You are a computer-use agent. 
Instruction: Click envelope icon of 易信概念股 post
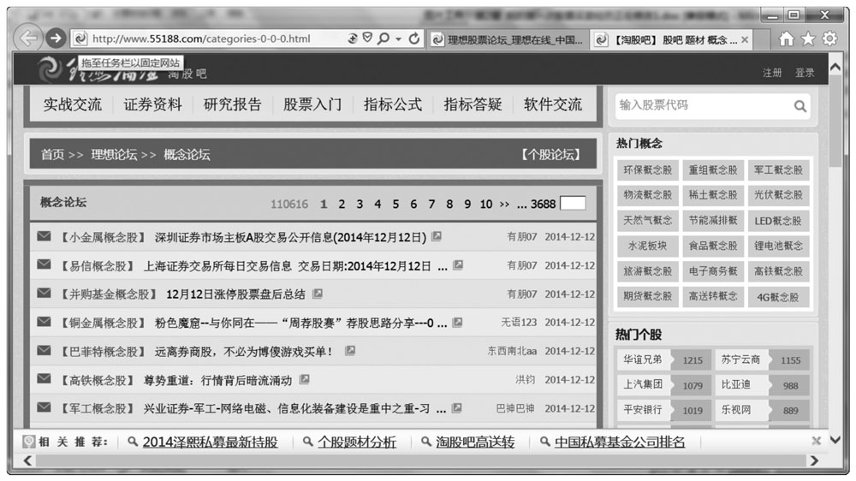[x=45, y=264]
